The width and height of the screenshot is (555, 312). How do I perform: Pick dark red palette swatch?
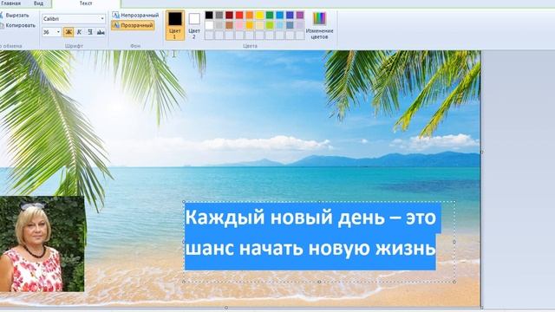pos(229,16)
